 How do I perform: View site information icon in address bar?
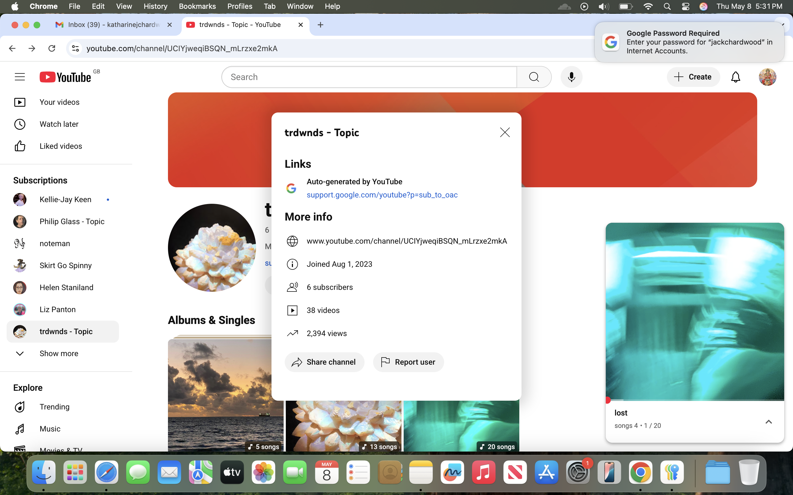[75, 48]
